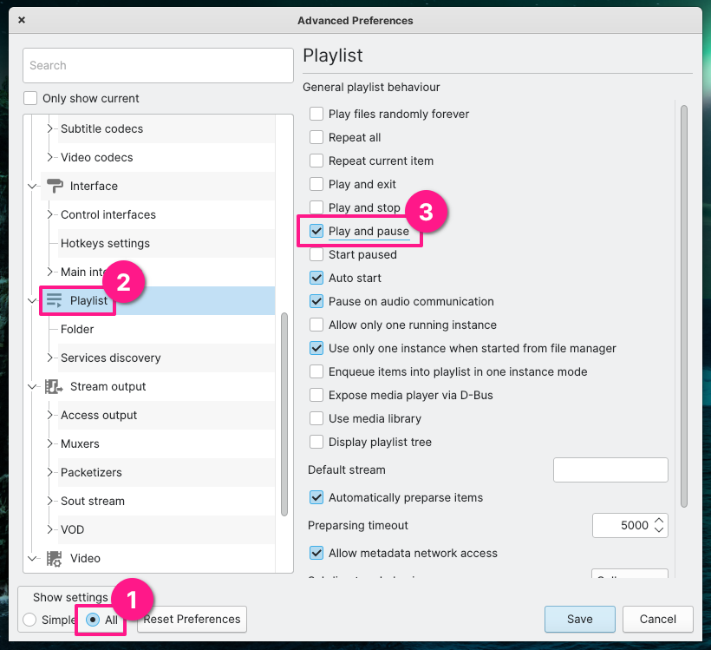Screen dimensions: 711x650
Task: Tick Play files randomly forever
Action: [x=316, y=114]
